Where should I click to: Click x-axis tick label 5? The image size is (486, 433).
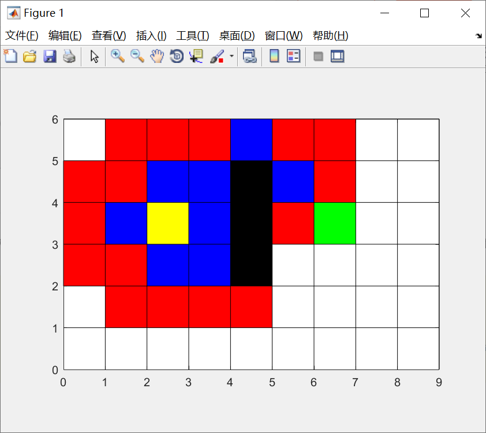tap(272, 382)
